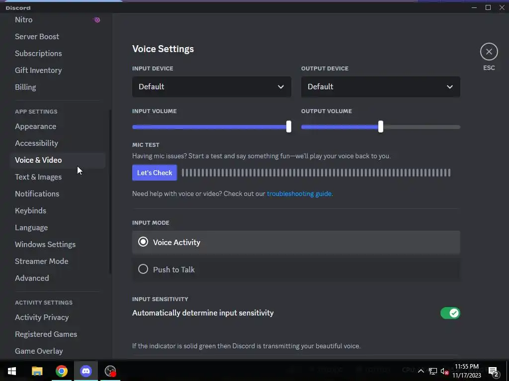Click the mic test level meter
The width and height of the screenshot is (509, 381).
tap(316, 173)
